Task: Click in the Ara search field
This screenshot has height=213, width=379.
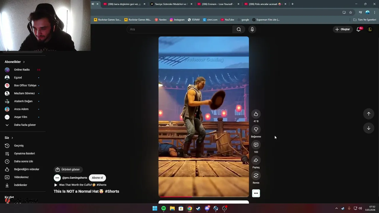Action: [180, 29]
